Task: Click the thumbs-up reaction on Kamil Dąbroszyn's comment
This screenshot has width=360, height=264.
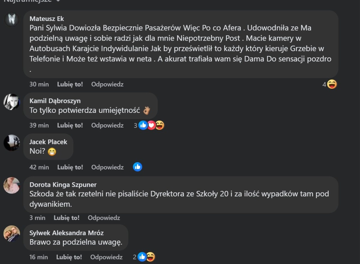Action: pos(143,125)
